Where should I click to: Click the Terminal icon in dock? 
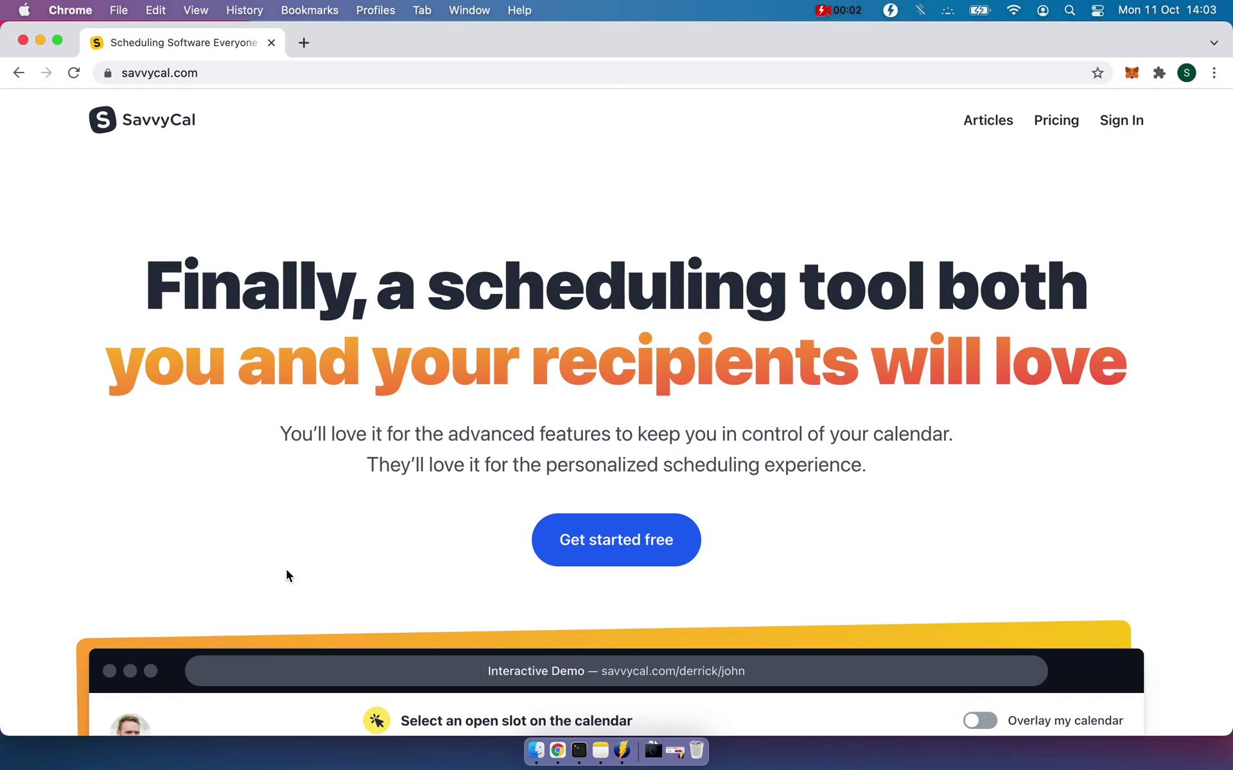click(578, 751)
